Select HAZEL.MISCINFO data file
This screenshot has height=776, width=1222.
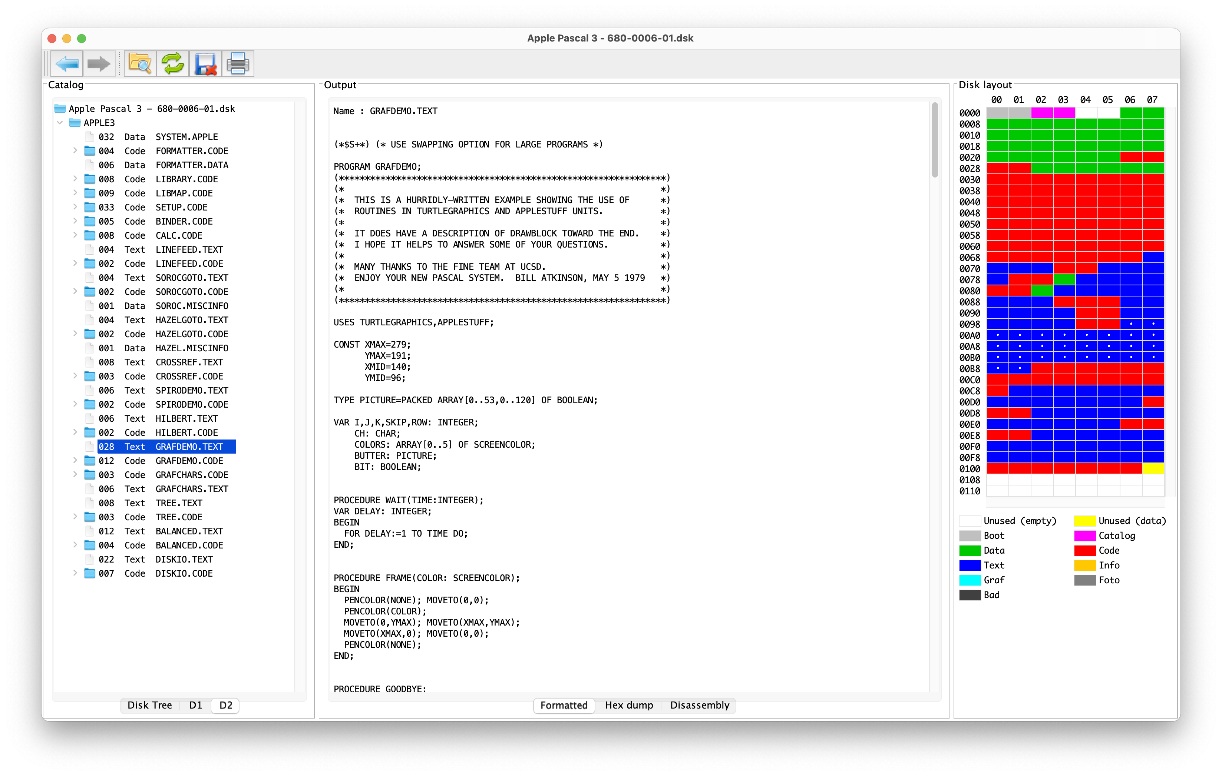click(x=163, y=348)
